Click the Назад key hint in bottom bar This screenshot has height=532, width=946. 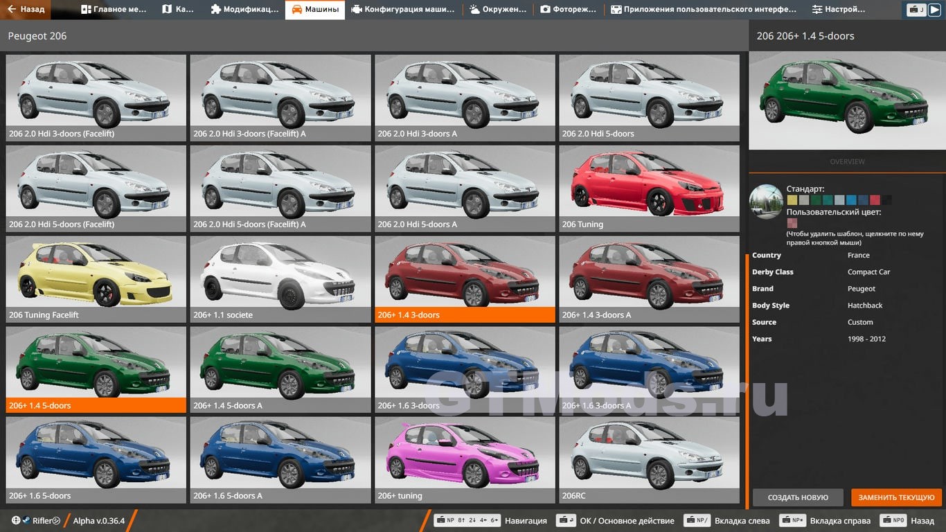coord(907,521)
